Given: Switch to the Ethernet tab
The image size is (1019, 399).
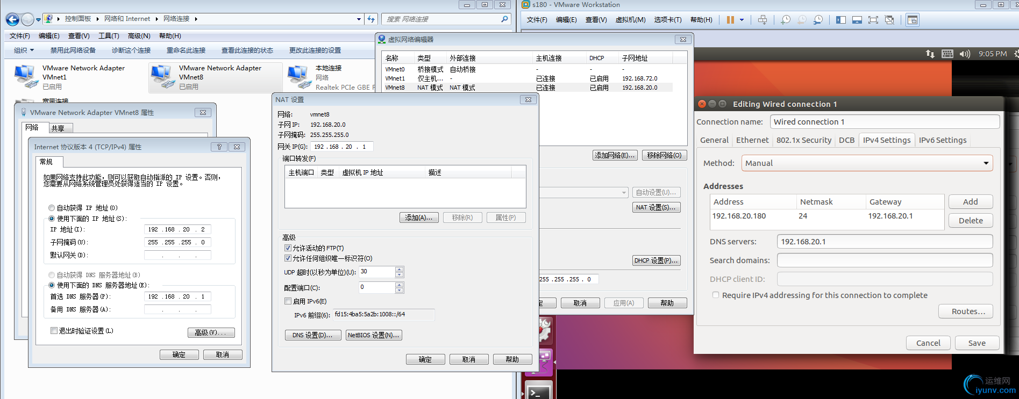Looking at the screenshot, I should point(752,140).
